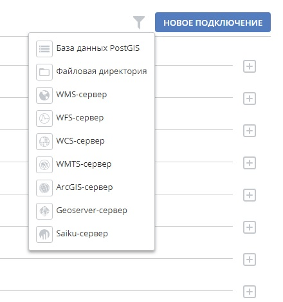Select База данных PostGIS menu entry
Image resolution: width=283 pixels, height=302 pixels.
[98, 48]
